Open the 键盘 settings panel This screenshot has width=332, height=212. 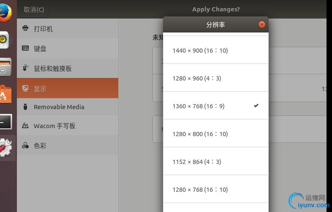pos(68,48)
